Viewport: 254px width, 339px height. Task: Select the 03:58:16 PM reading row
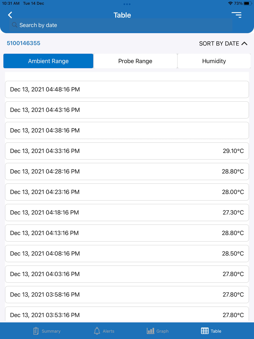click(127, 295)
